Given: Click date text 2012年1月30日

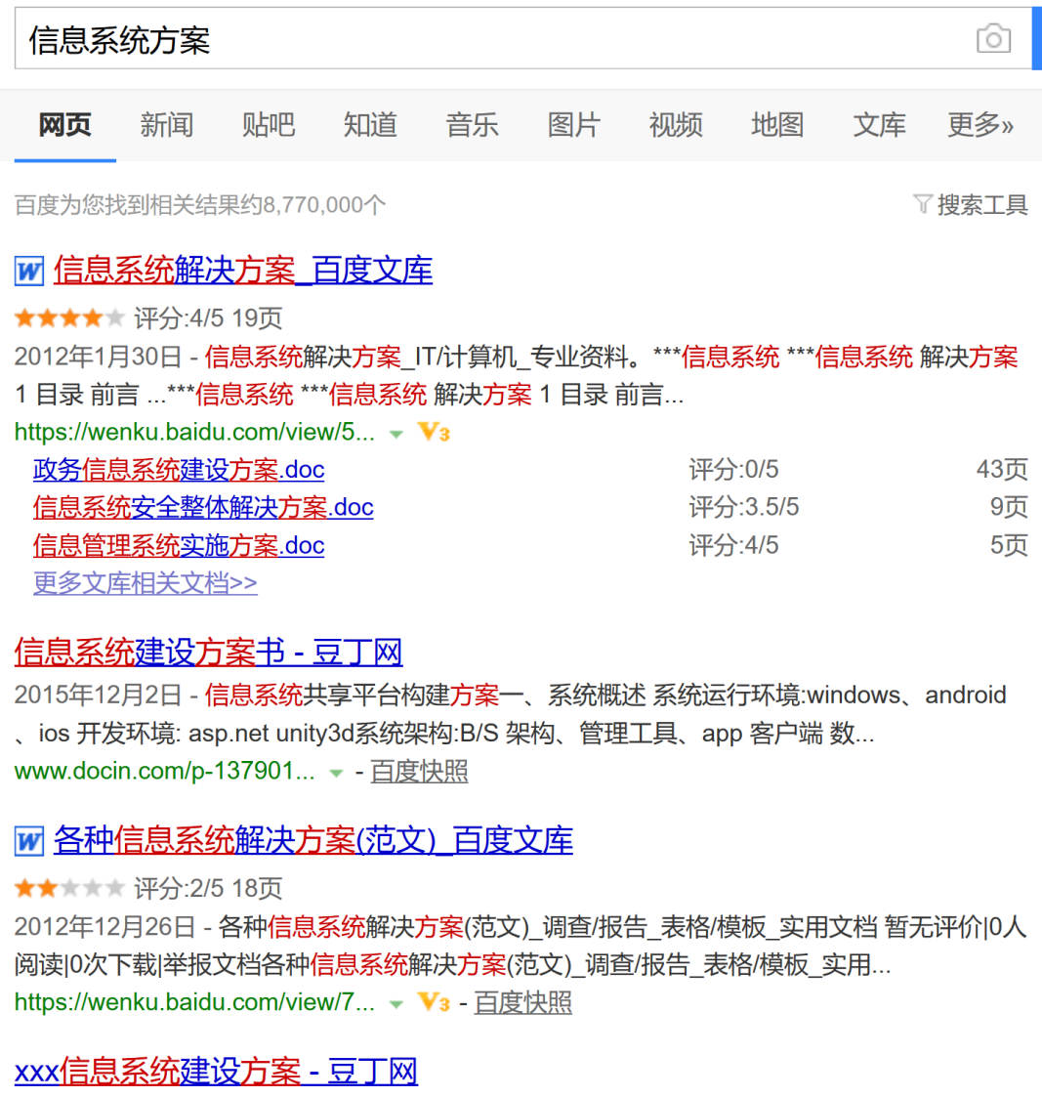Looking at the screenshot, I should 98,357.
